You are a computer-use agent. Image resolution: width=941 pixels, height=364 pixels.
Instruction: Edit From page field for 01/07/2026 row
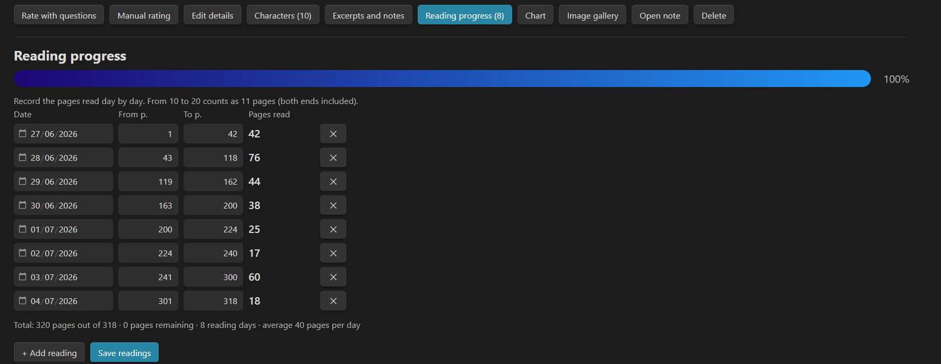click(148, 229)
